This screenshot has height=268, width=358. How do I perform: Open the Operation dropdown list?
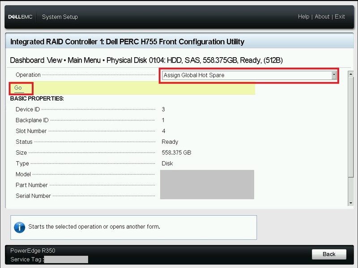[249, 75]
